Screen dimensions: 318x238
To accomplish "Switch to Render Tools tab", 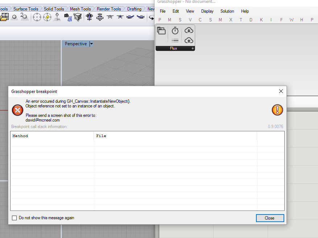I will tap(109, 9).
